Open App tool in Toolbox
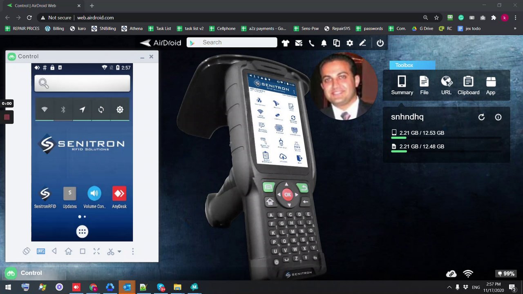 (x=491, y=86)
